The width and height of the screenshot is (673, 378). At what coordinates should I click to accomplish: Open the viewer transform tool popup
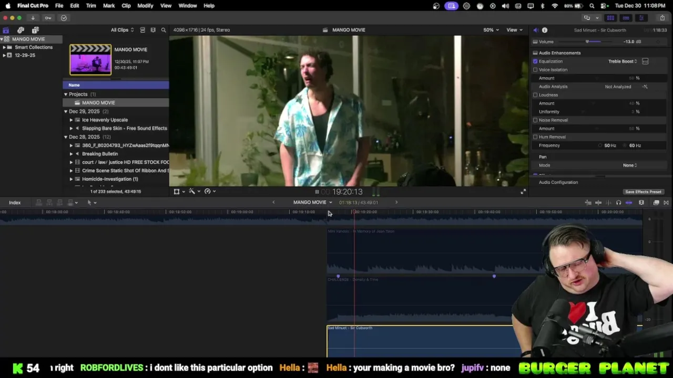(179, 192)
